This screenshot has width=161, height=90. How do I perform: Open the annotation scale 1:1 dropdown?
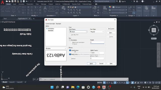click(x=142, y=82)
